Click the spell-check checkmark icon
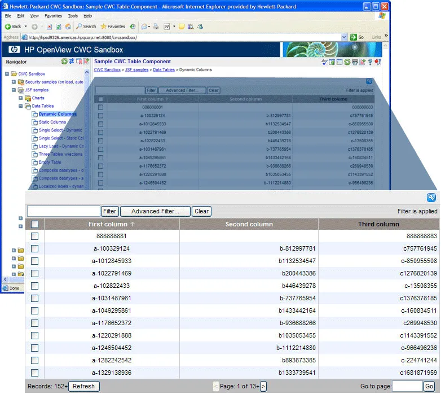 tap(324, 62)
